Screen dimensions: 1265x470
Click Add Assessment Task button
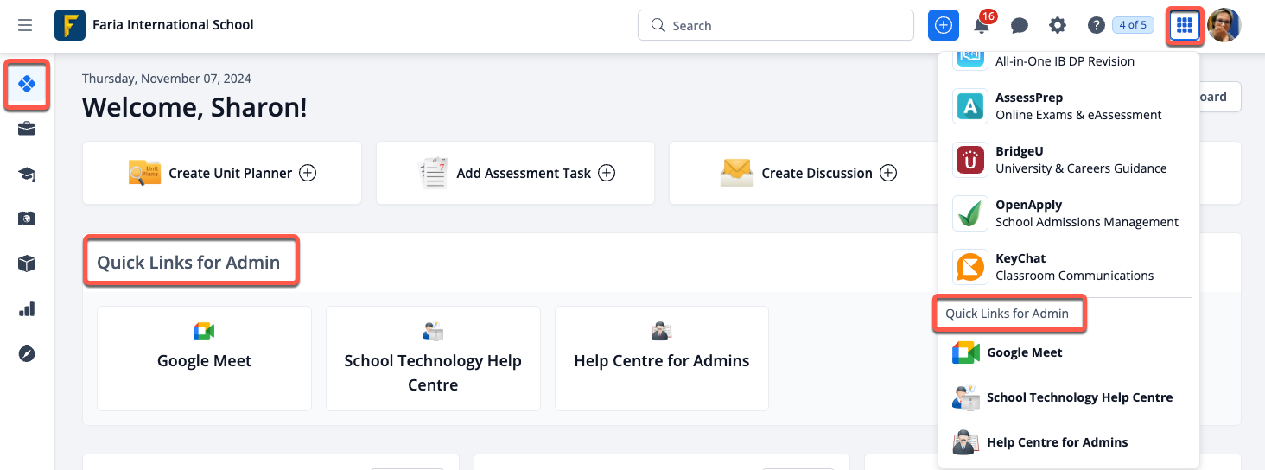click(516, 173)
